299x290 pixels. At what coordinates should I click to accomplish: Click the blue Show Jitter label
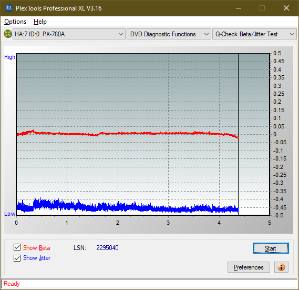point(37,258)
